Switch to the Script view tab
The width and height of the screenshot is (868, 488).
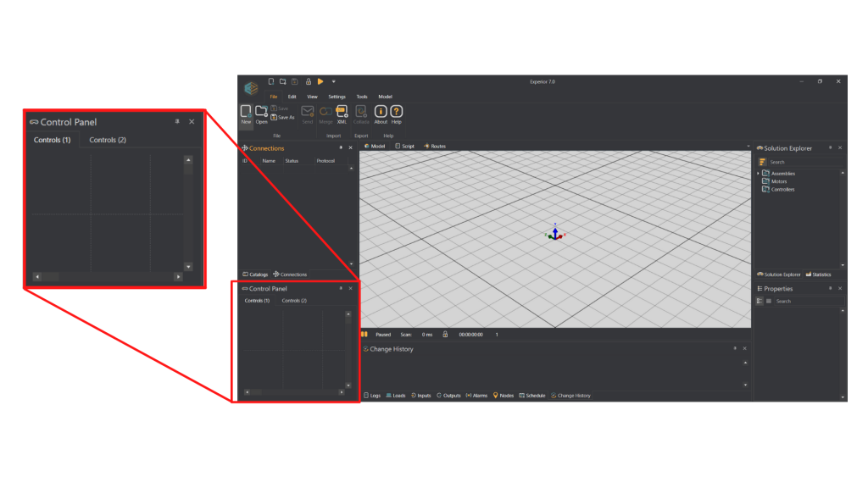point(404,146)
